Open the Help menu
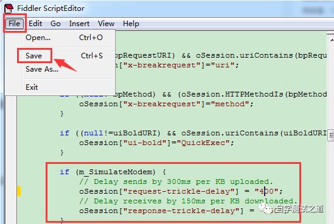Image resolution: width=334 pixels, height=224 pixels. [131, 24]
